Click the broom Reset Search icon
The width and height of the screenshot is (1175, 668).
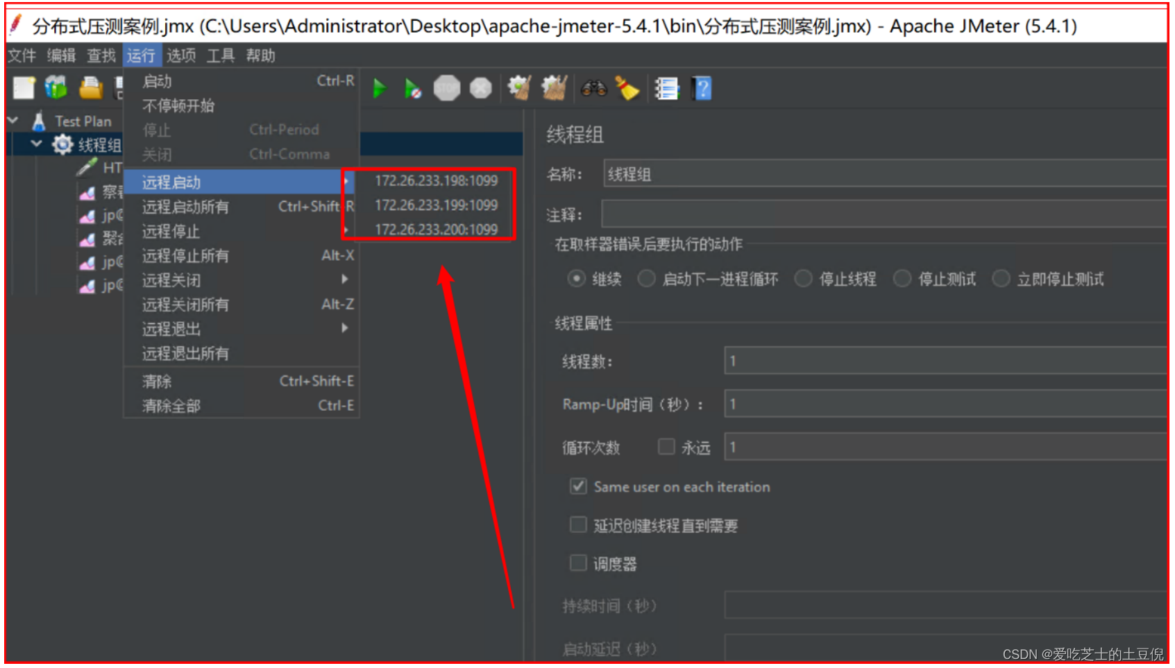point(627,88)
